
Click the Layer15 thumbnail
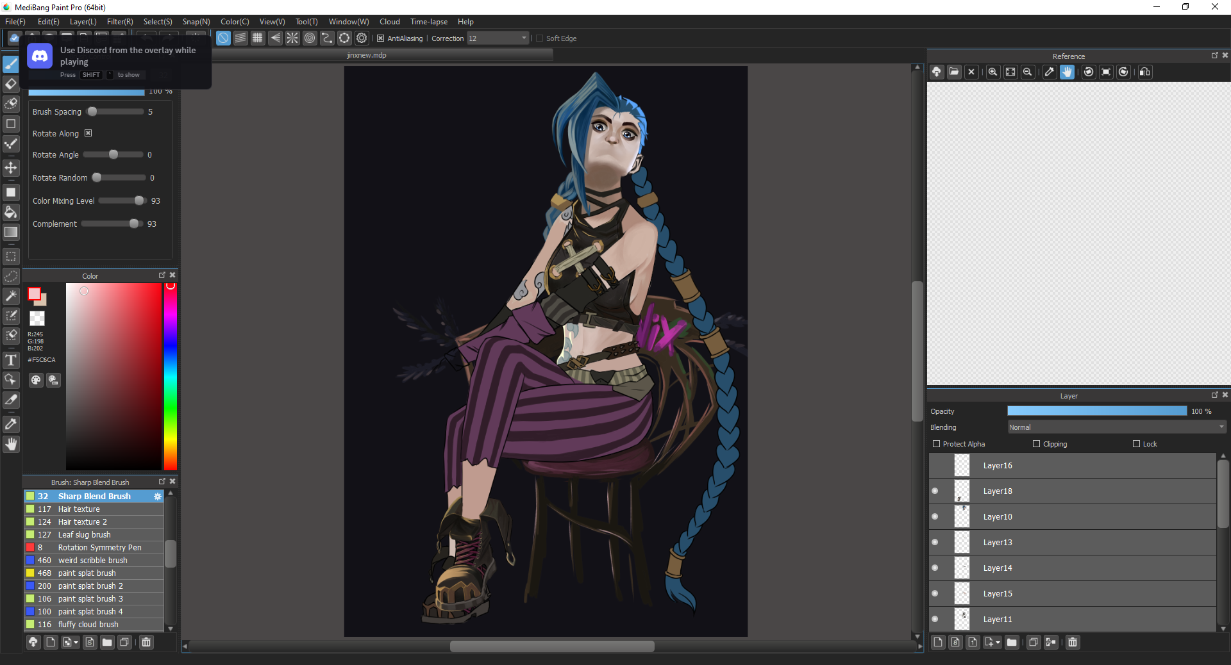(962, 594)
